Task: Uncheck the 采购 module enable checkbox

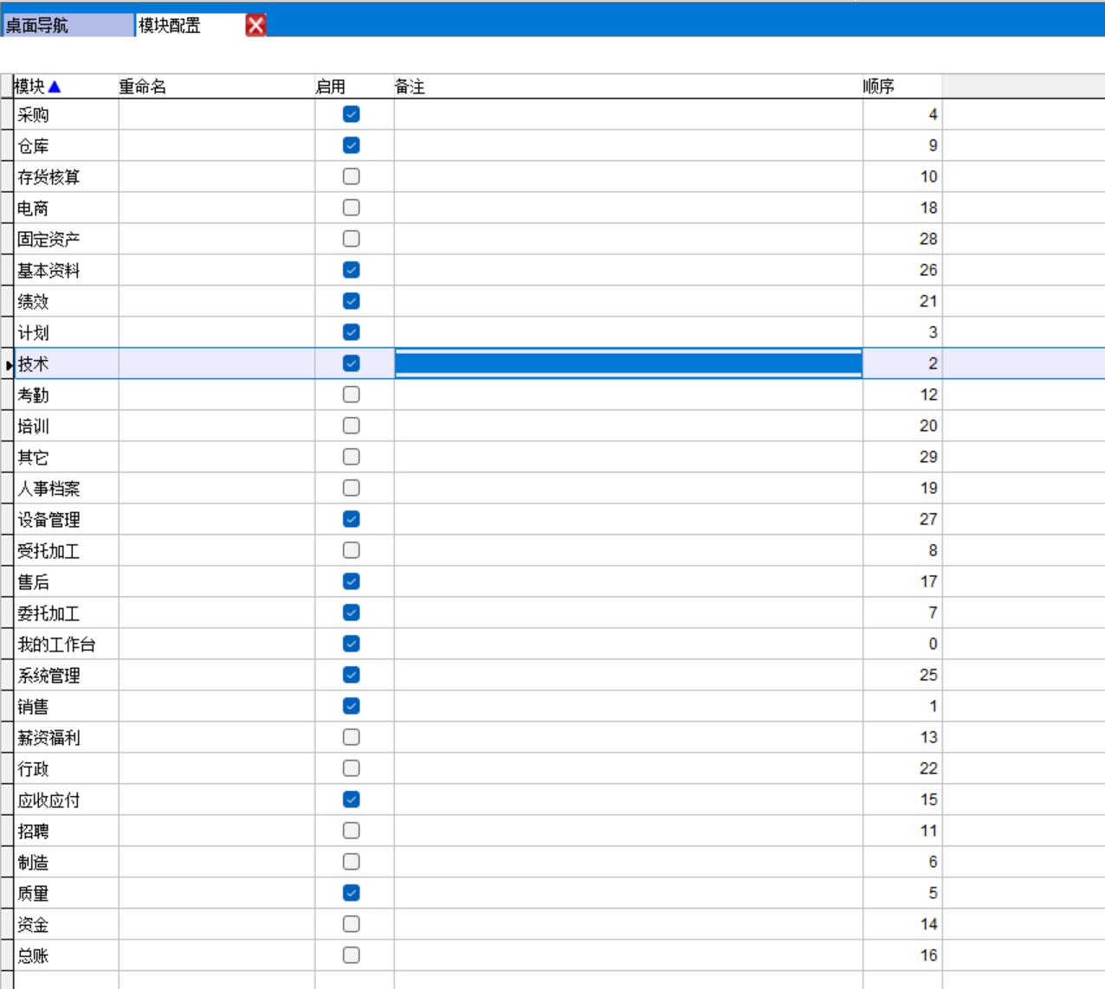Action: [x=351, y=114]
